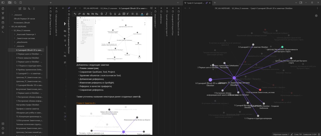Click breadcrumb БЗ_Мои_О знаниях in graph header
321x136 pixels.
coord(240,8)
